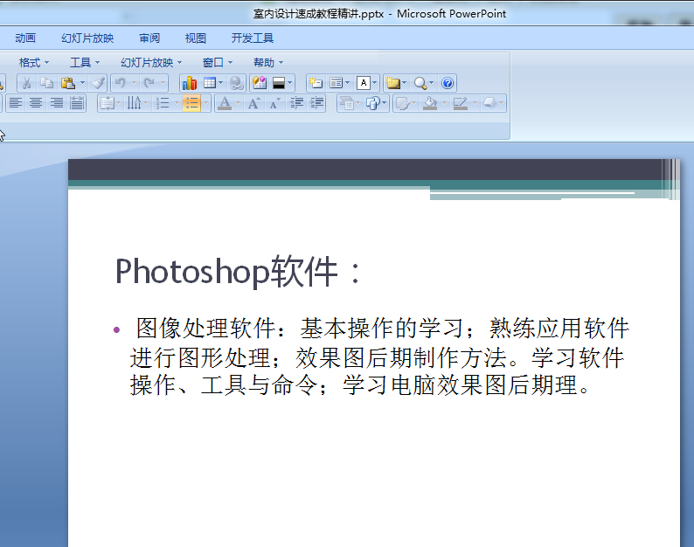Image resolution: width=694 pixels, height=547 pixels.
Task: Click the Insert Hyperlink globe icon
Action: (236, 83)
